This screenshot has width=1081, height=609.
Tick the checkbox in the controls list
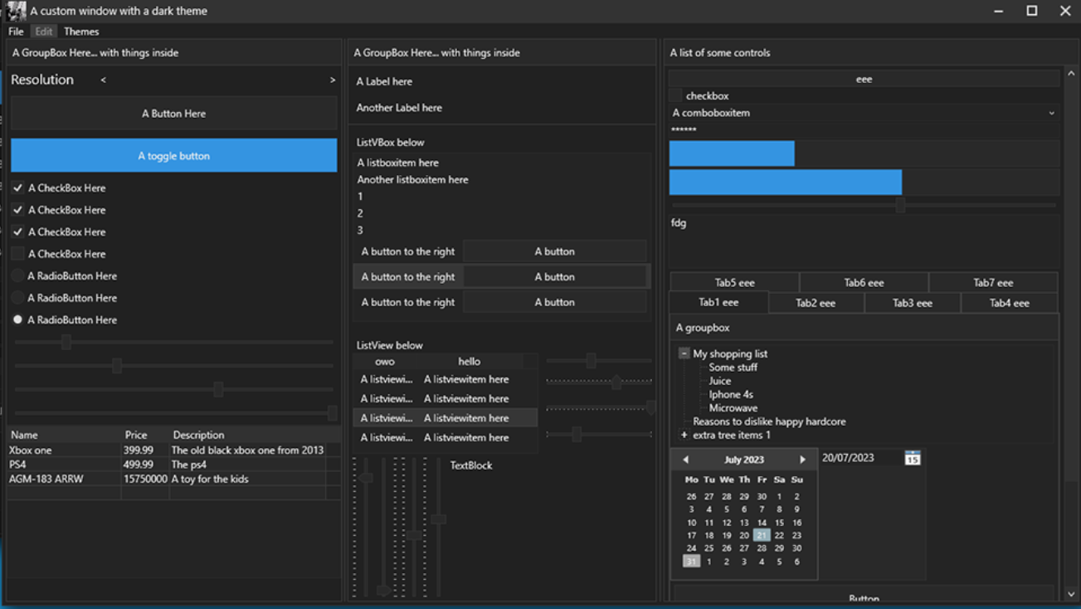click(676, 96)
